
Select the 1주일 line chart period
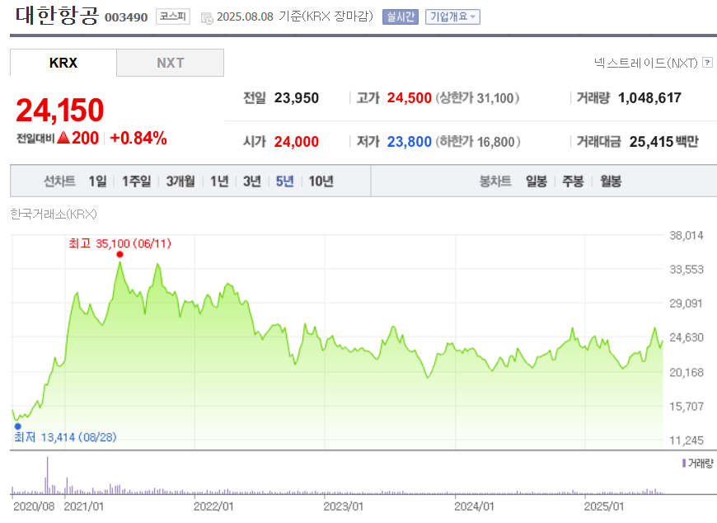(136, 181)
